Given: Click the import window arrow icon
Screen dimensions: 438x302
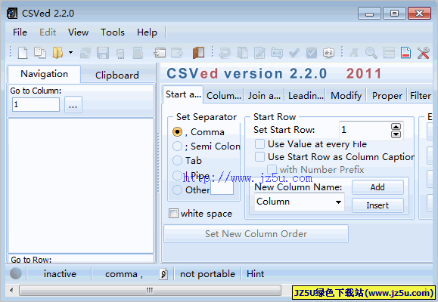Looking at the screenshot, I should pos(160,52).
